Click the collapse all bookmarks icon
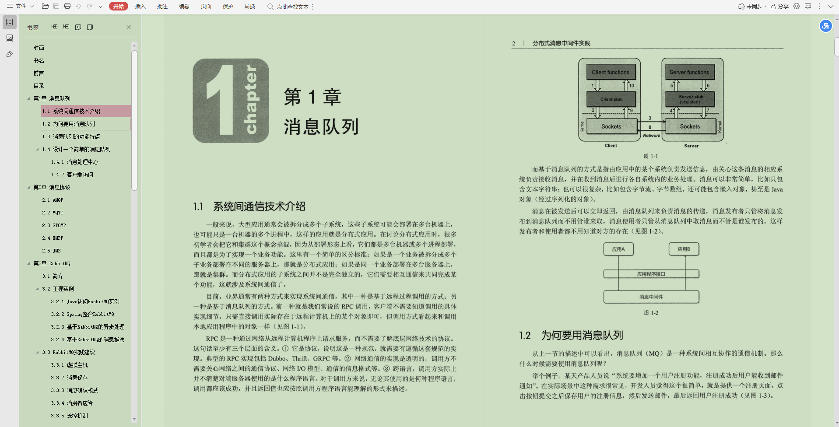839x427 pixels. (x=66, y=27)
